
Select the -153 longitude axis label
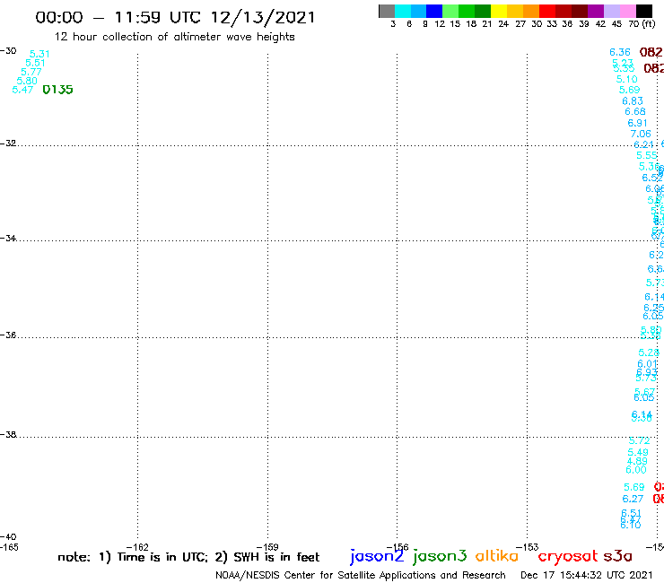528,547
